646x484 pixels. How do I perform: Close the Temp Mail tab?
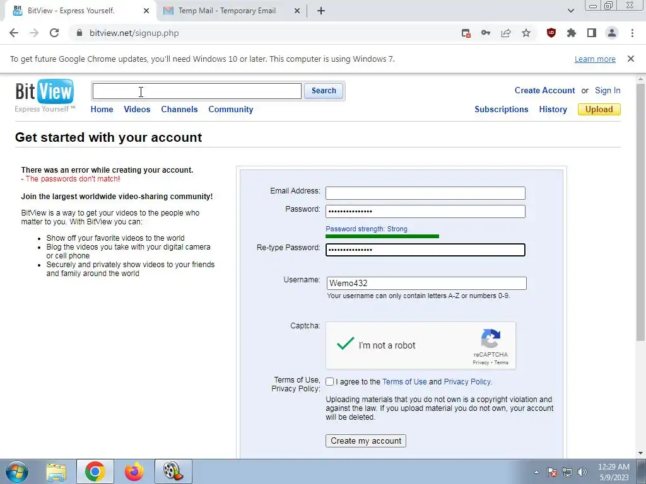click(297, 11)
